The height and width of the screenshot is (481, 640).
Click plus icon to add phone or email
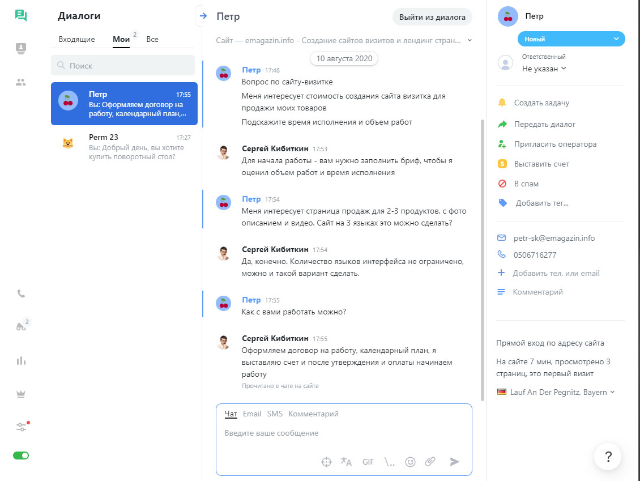[x=501, y=273]
